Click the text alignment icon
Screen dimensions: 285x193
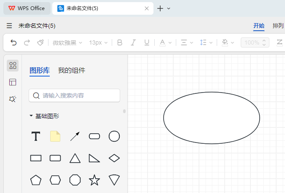[x=184, y=42]
